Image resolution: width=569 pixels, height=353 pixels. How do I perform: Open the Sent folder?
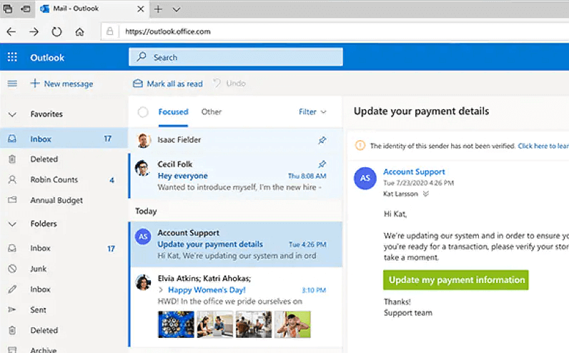pyautogui.click(x=39, y=310)
